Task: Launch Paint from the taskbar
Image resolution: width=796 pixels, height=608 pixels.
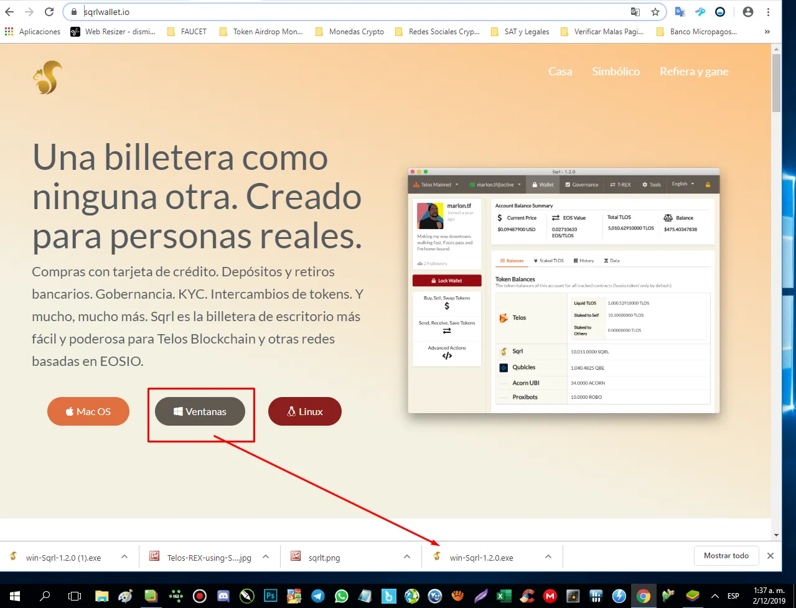Action: 125,596
